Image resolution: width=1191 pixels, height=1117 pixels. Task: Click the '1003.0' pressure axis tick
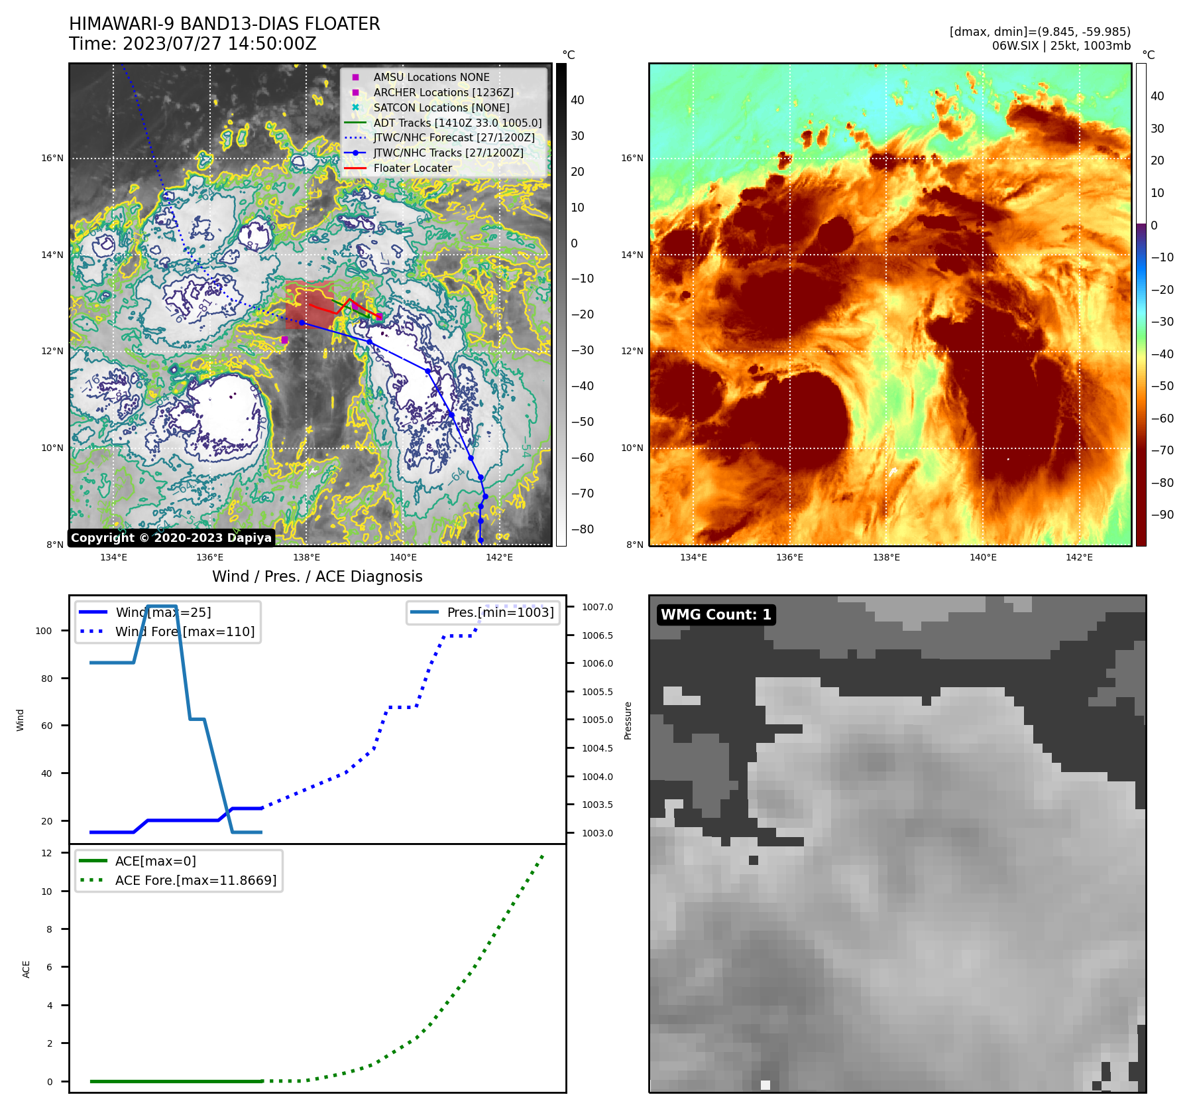pos(598,834)
